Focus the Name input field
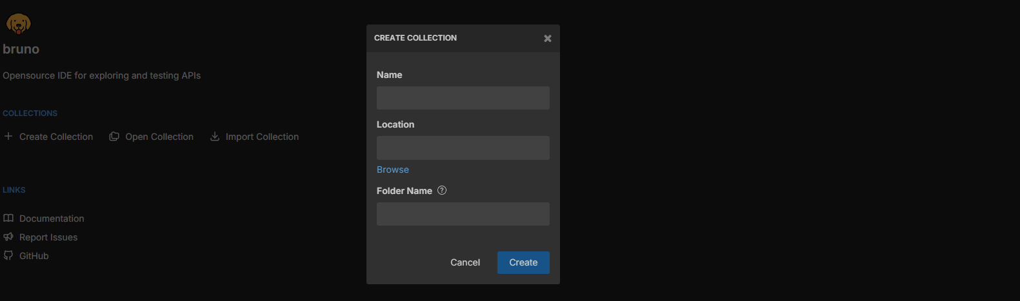This screenshot has height=301, width=1020. (463, 98)
